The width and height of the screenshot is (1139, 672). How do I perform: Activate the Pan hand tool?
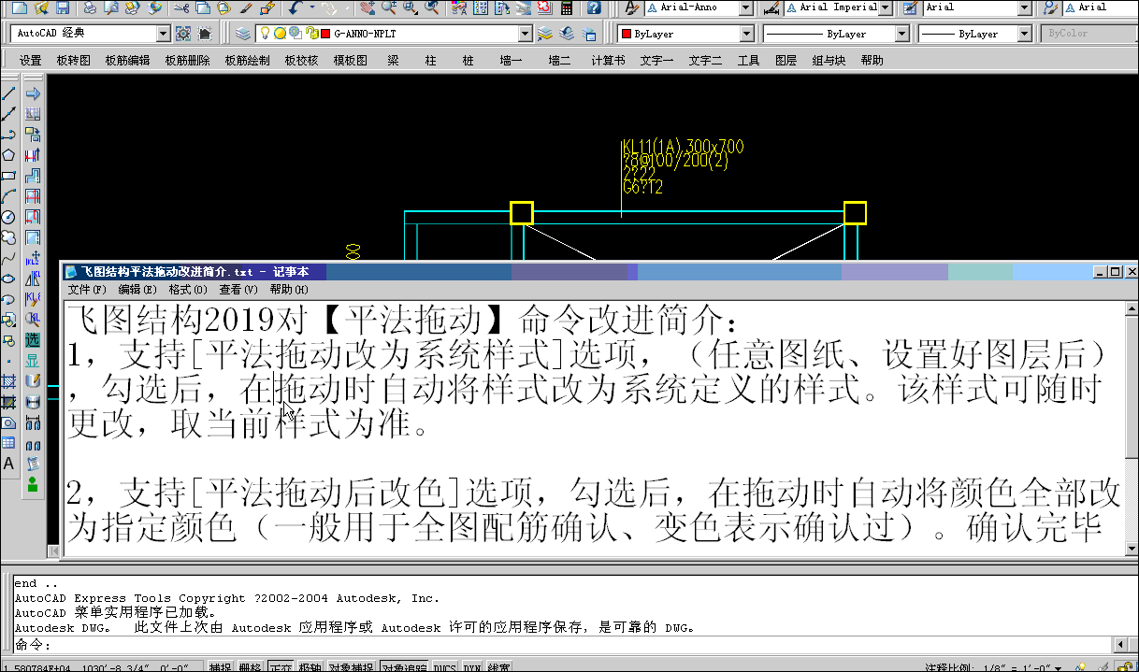(368, 7)
